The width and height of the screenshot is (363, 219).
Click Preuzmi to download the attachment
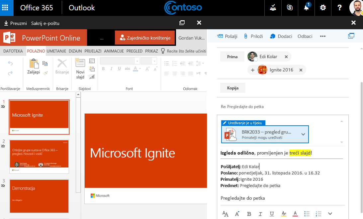tap(15, 23)
